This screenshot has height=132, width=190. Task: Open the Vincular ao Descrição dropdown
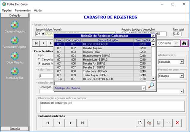coord(182,91)
